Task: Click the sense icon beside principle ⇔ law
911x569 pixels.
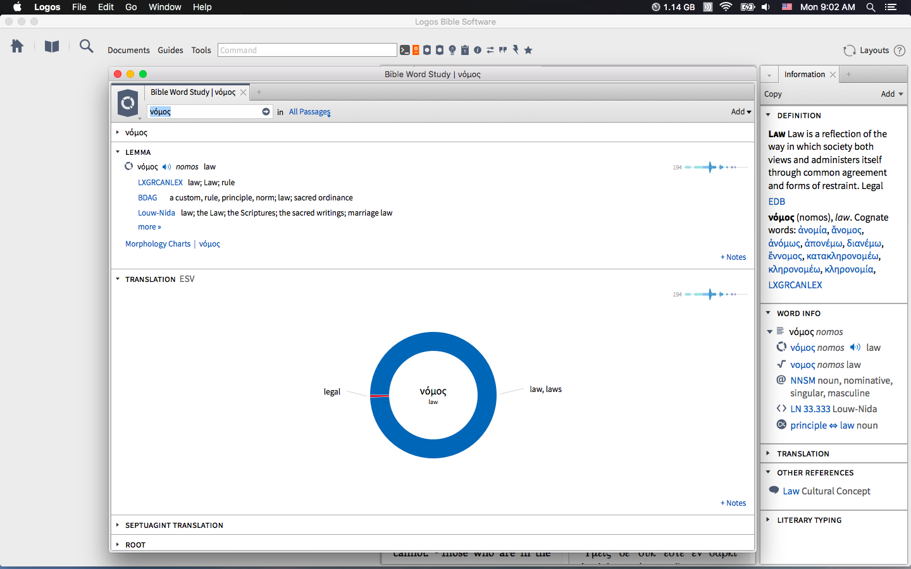Action: pos(781,425)
